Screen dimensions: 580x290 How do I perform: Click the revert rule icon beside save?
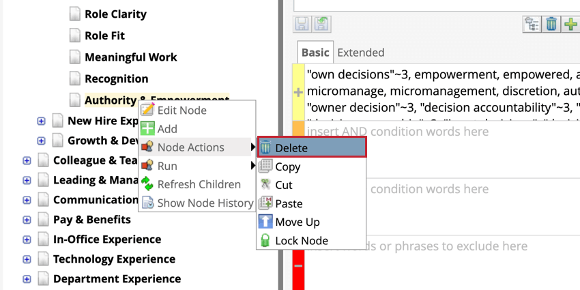coord(321,24)
